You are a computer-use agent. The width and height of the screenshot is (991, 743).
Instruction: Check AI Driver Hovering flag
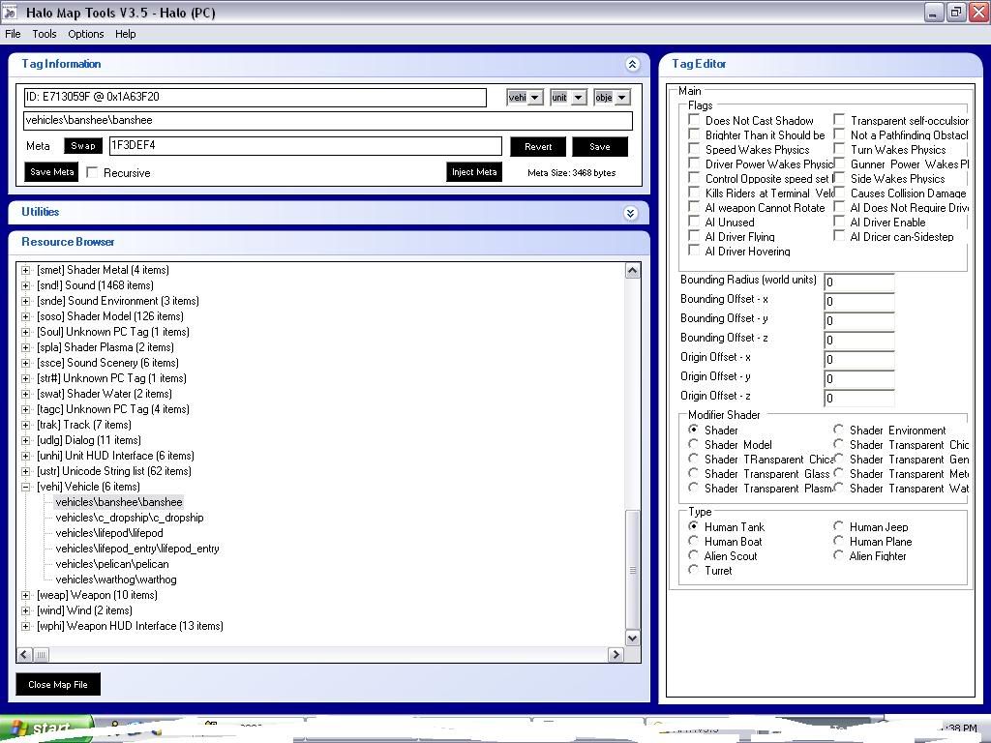point(694,251)
